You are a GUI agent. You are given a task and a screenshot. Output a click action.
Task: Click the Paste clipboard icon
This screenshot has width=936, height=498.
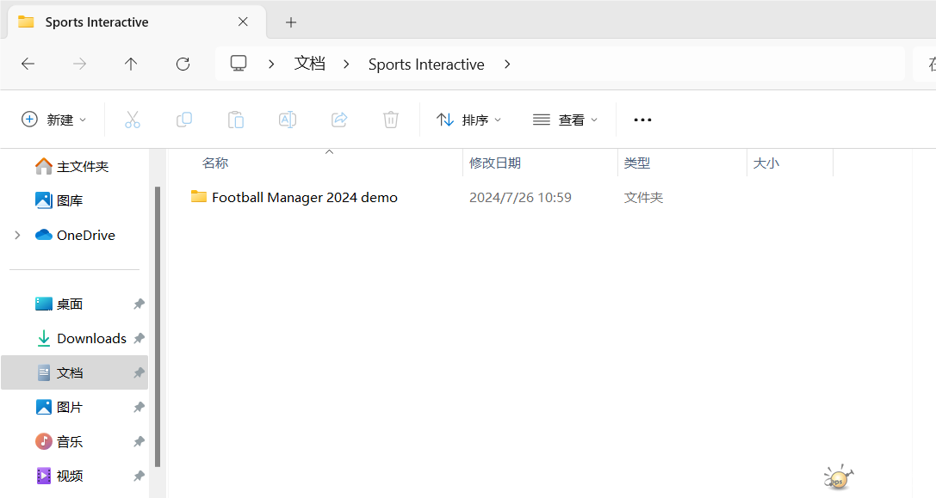236,120
